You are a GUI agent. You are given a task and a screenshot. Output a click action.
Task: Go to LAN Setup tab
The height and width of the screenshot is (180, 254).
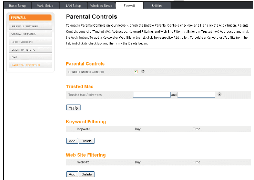73,6
